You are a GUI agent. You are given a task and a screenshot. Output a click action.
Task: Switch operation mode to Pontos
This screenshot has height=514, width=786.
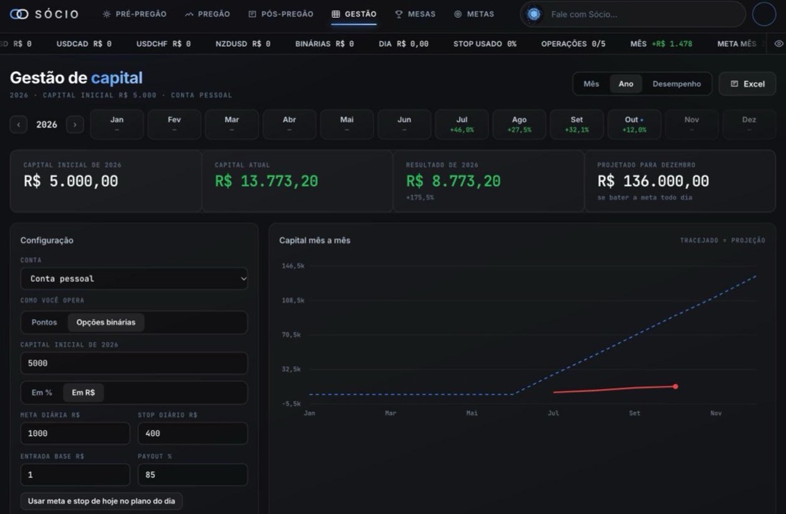coord(44,322)
